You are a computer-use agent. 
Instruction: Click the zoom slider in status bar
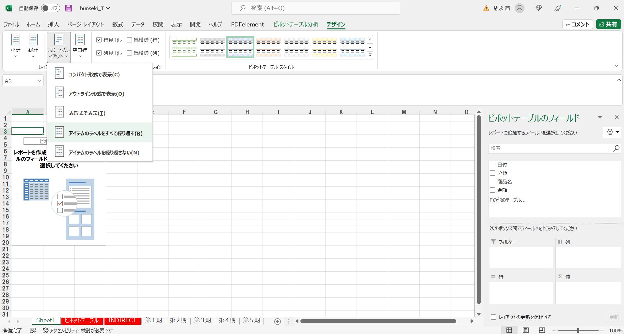[x=578, y=330]
